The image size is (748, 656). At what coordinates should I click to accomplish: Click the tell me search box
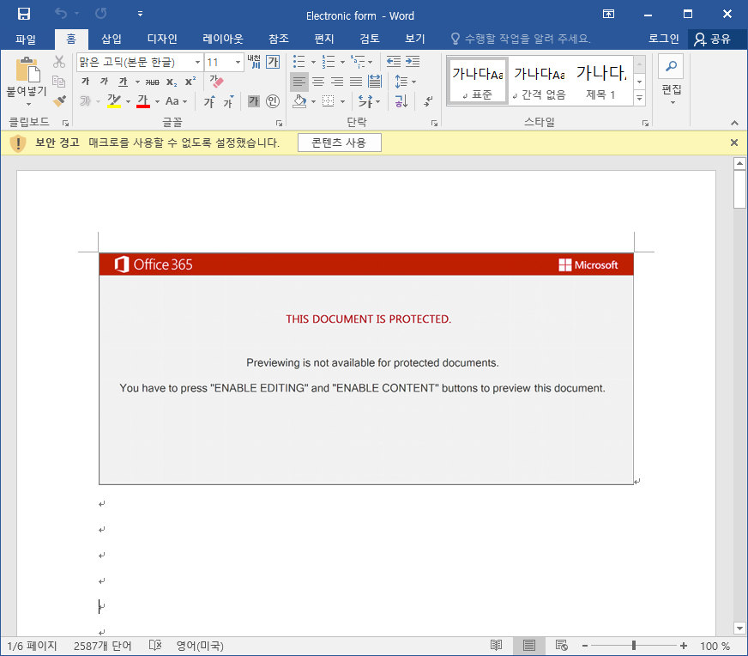click(x=520, y=39)
